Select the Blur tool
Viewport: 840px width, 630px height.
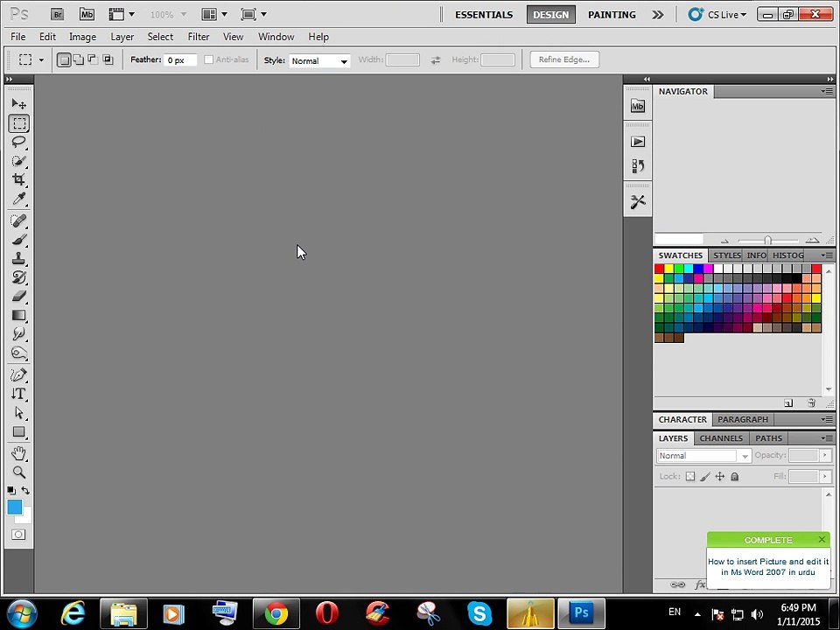click(x=18, y=333)
